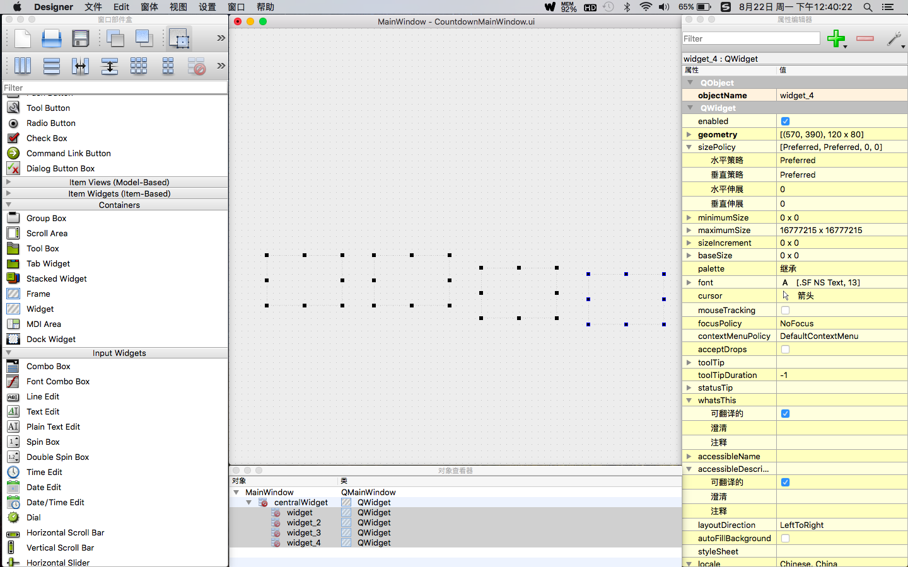Viewport: 908px width, 567px height.
Task: Select the Double Spin Box widget
Action: point(57,457)
